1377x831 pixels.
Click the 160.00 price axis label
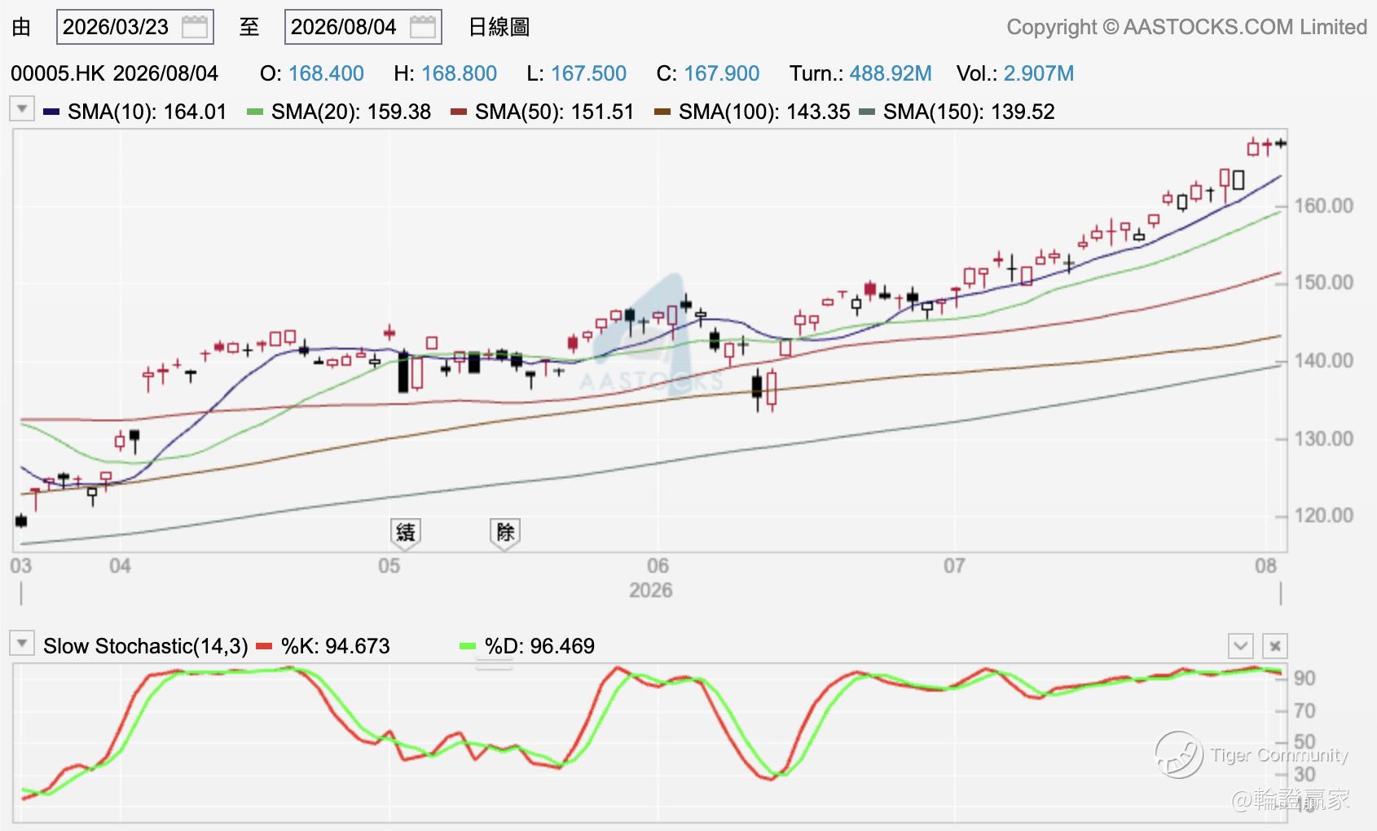[x=1324, y=206]
